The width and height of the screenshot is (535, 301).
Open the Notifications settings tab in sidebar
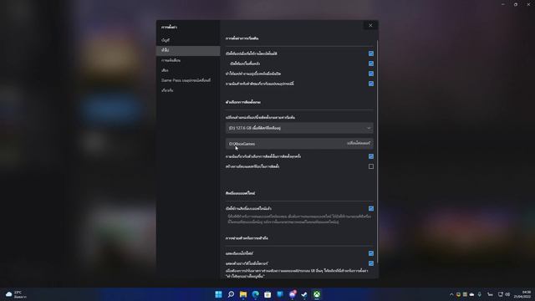click(x=188, y=60)
